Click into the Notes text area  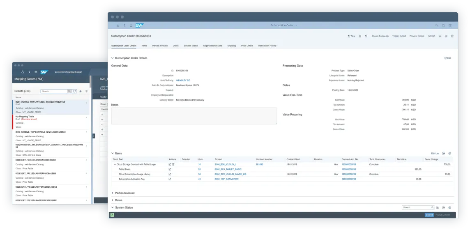click(x=194, y=116)
